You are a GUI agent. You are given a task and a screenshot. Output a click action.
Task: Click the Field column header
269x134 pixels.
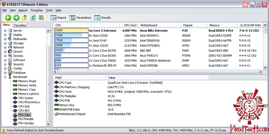point(79,78)
